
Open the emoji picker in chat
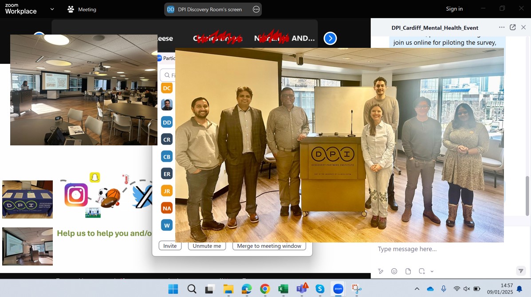[x=394, y=271]
